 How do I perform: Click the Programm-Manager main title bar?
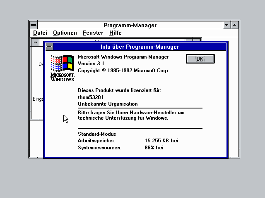[130, 25]
